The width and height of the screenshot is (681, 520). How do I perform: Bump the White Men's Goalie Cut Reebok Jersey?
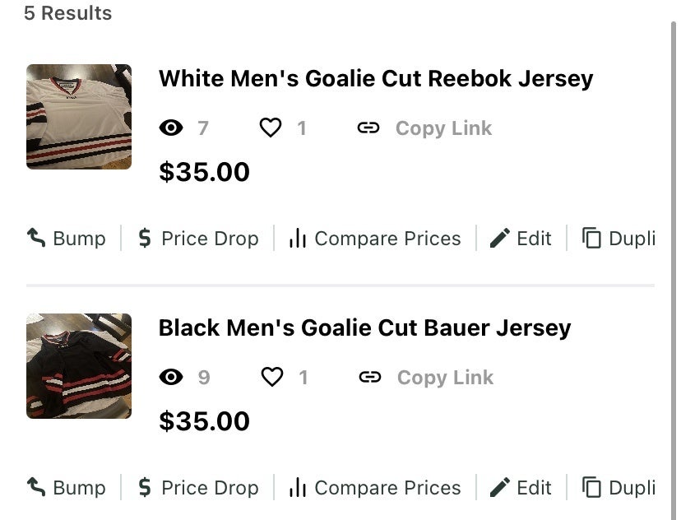click(x=67, y=239)
